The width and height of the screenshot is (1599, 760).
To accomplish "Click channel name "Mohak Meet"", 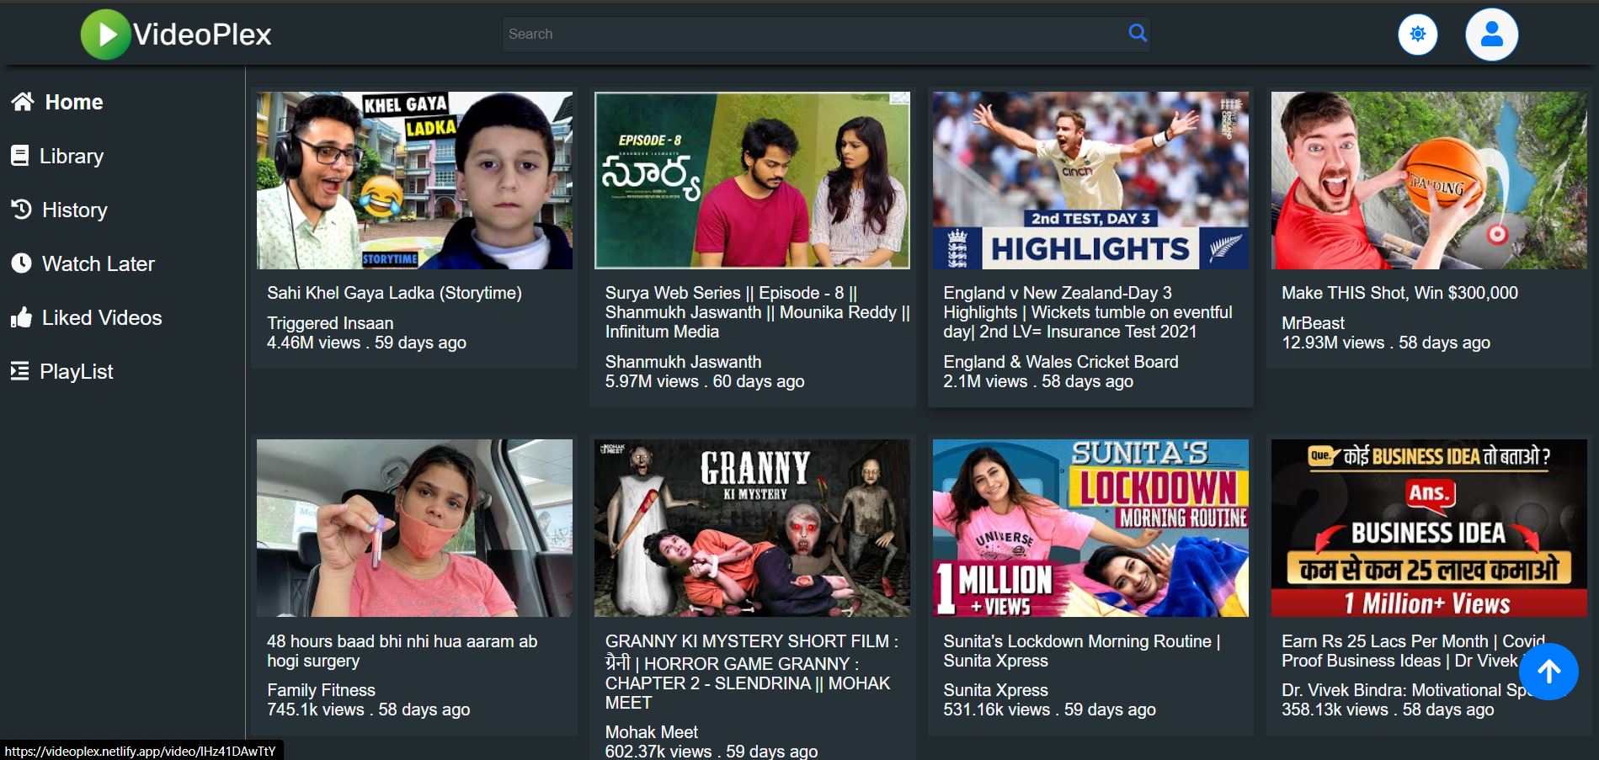I will tap(651, 732).
